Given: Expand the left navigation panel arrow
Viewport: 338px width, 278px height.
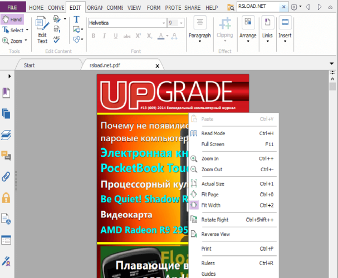Looking at the screenshot, I should [9, 76].
